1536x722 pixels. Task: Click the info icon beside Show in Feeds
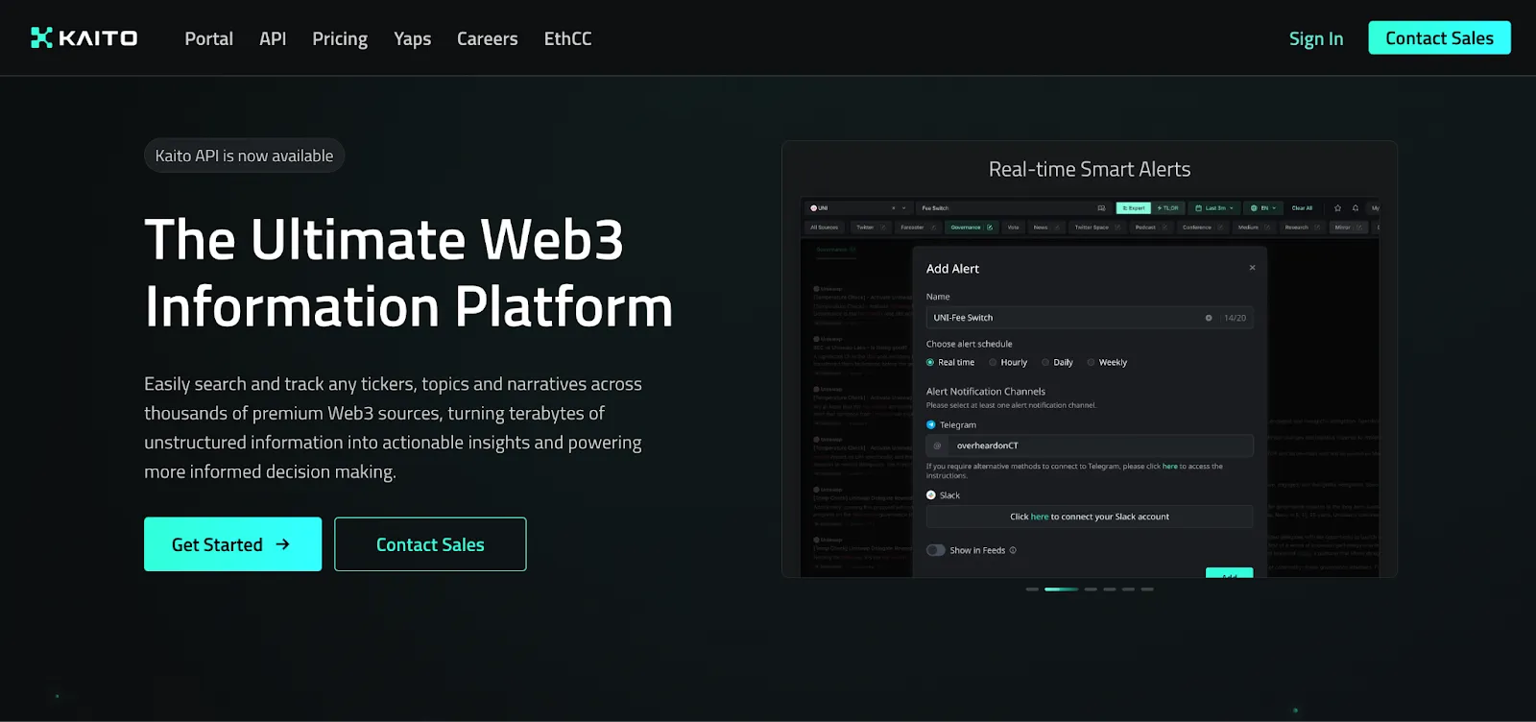pyautogui.click(x=1013, y=550)
